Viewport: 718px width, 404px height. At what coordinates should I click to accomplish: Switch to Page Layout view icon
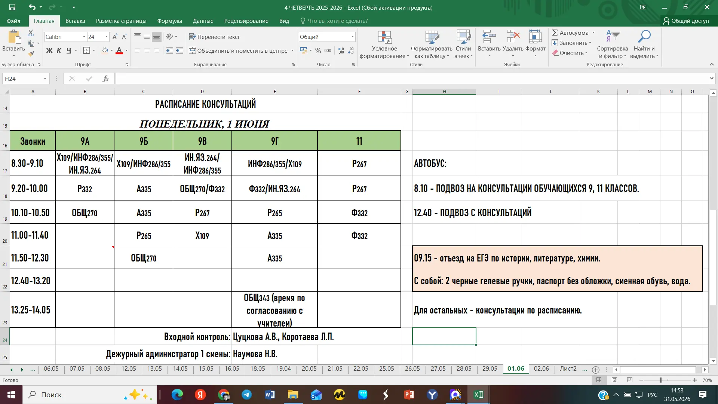614,380
